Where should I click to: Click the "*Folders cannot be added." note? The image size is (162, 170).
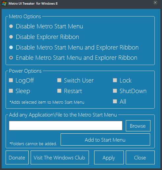[x=33, y=144]
